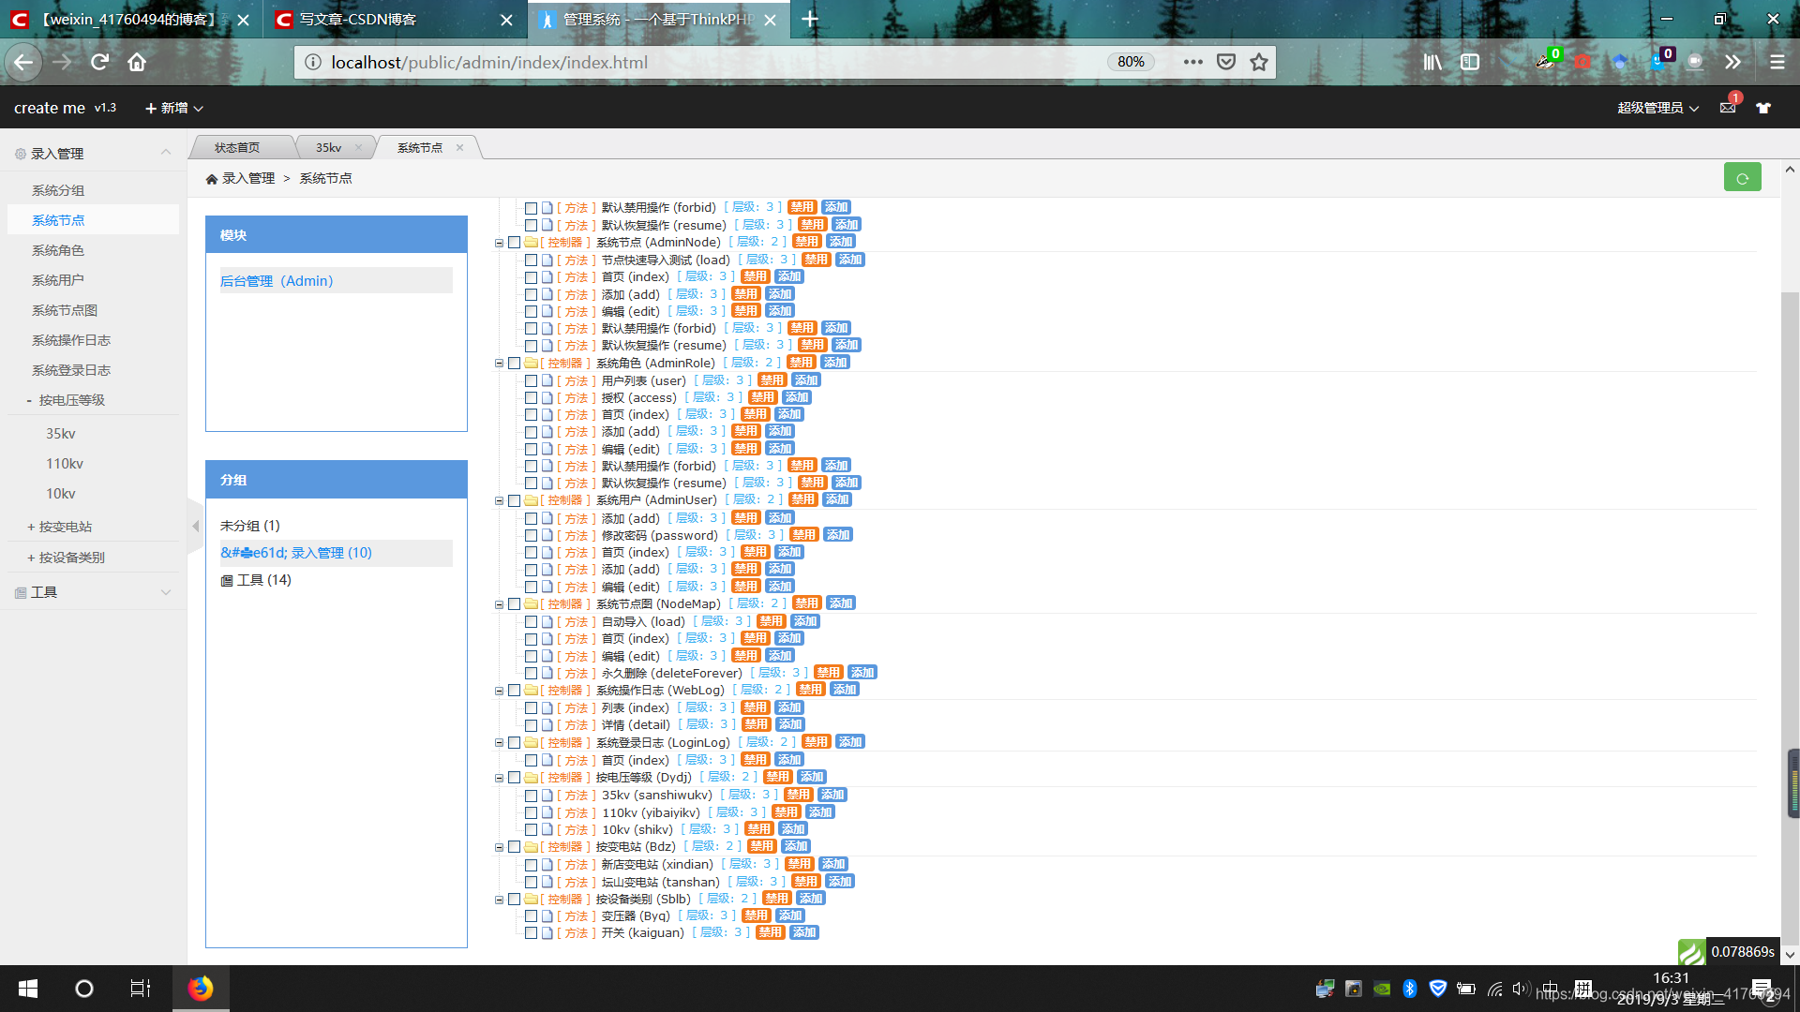1800x1012 pixels.
Task: Click the volume speaker tray icon
Action: pos(1520,989)
